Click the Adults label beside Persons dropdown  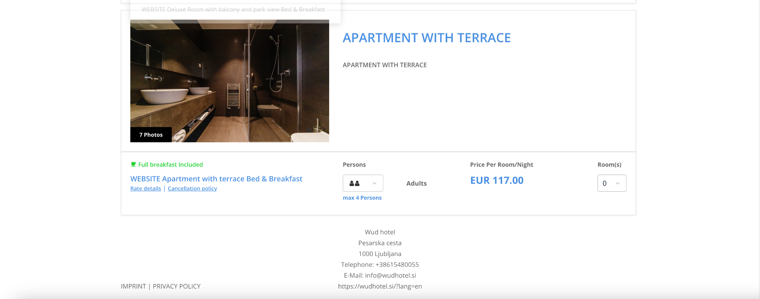point(416,183)
